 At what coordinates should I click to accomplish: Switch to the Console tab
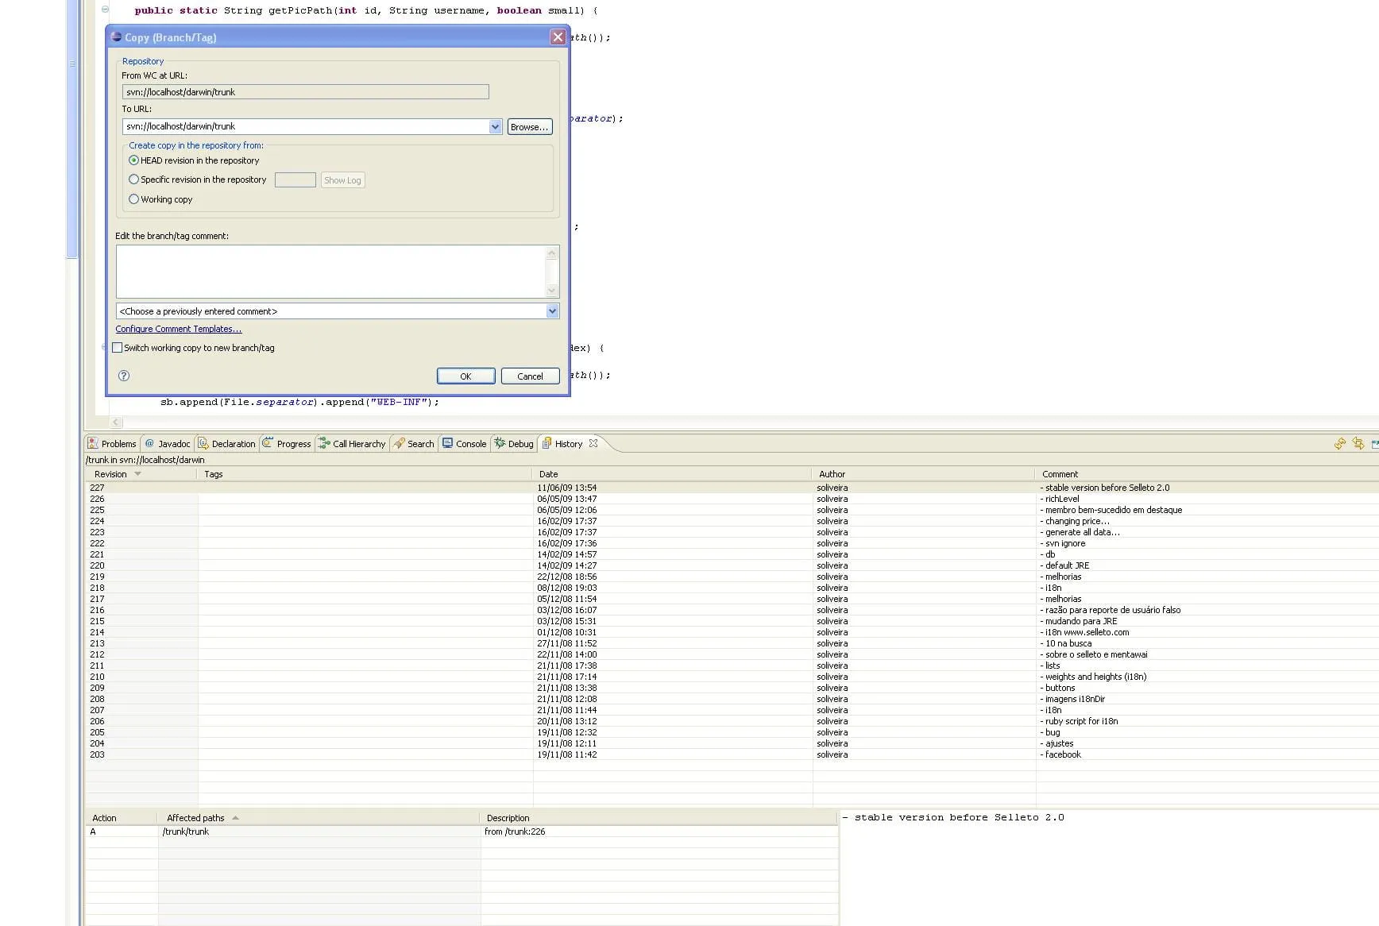pyautogui.click(x=464, y=444)
